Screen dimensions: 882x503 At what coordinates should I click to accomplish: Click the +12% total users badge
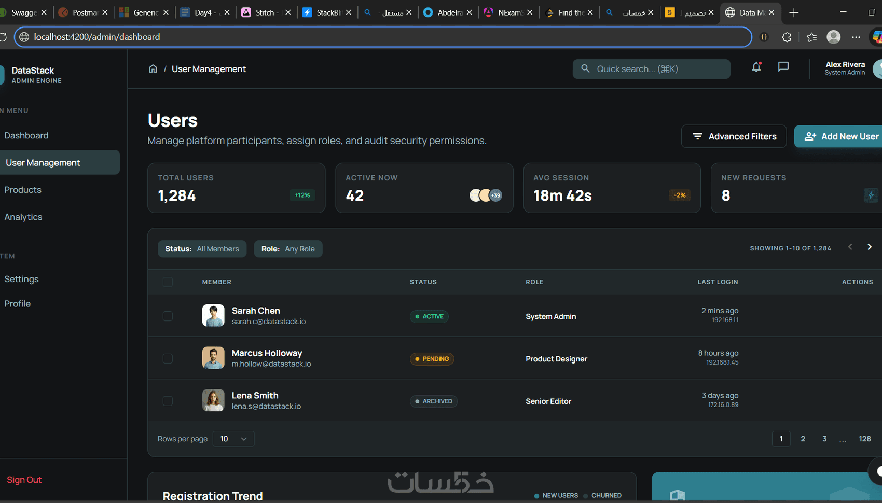(x=302, y=195)
